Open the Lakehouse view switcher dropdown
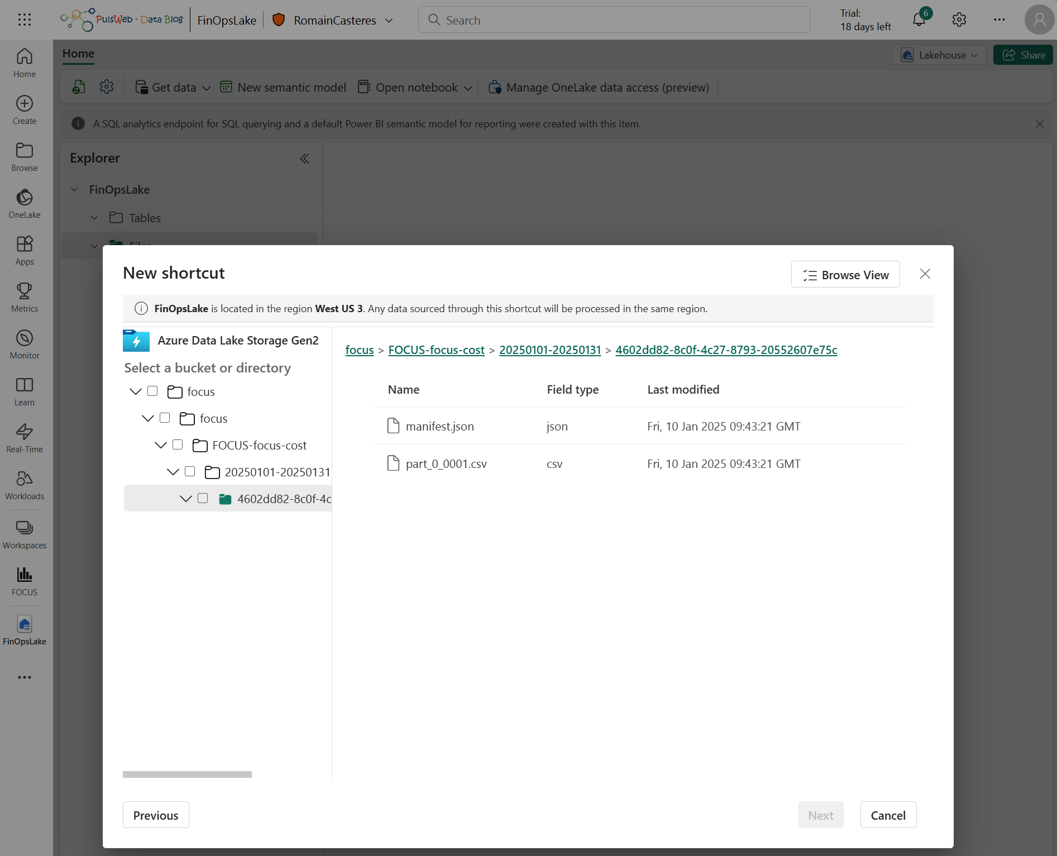This screenshot has height=856, width=1057. click(x=940, y=55)
